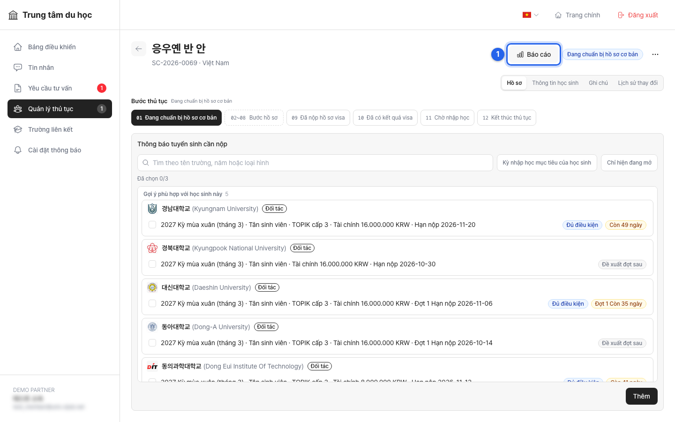The width and height of the screenshot is (675, 422).
Task: Switch to Lịch sử thay đổi tab
Action: click(637, 83)
